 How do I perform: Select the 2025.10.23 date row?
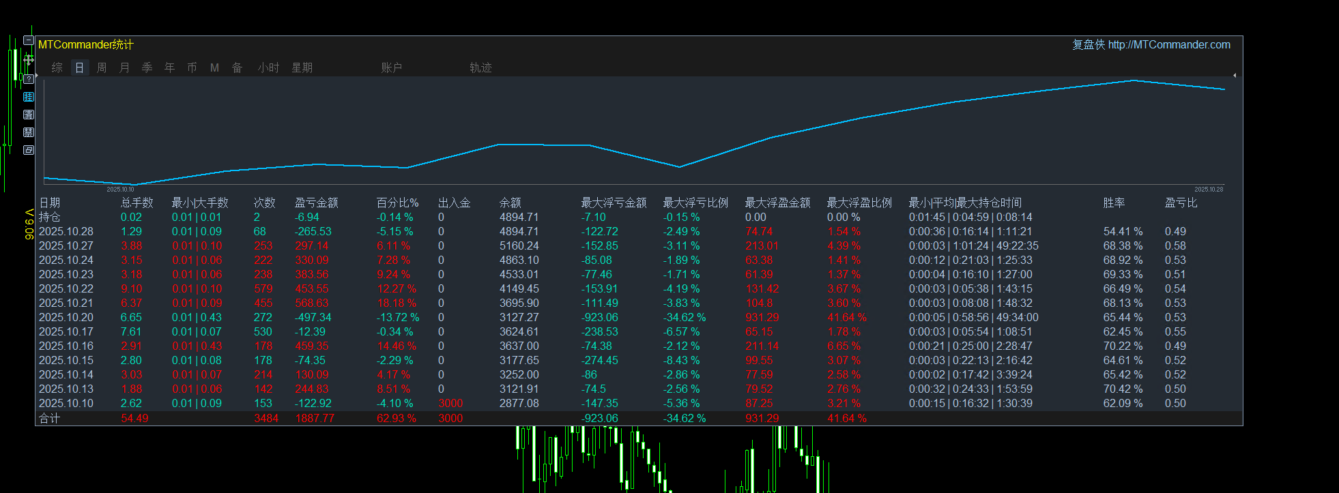click(x=66, y=274)
